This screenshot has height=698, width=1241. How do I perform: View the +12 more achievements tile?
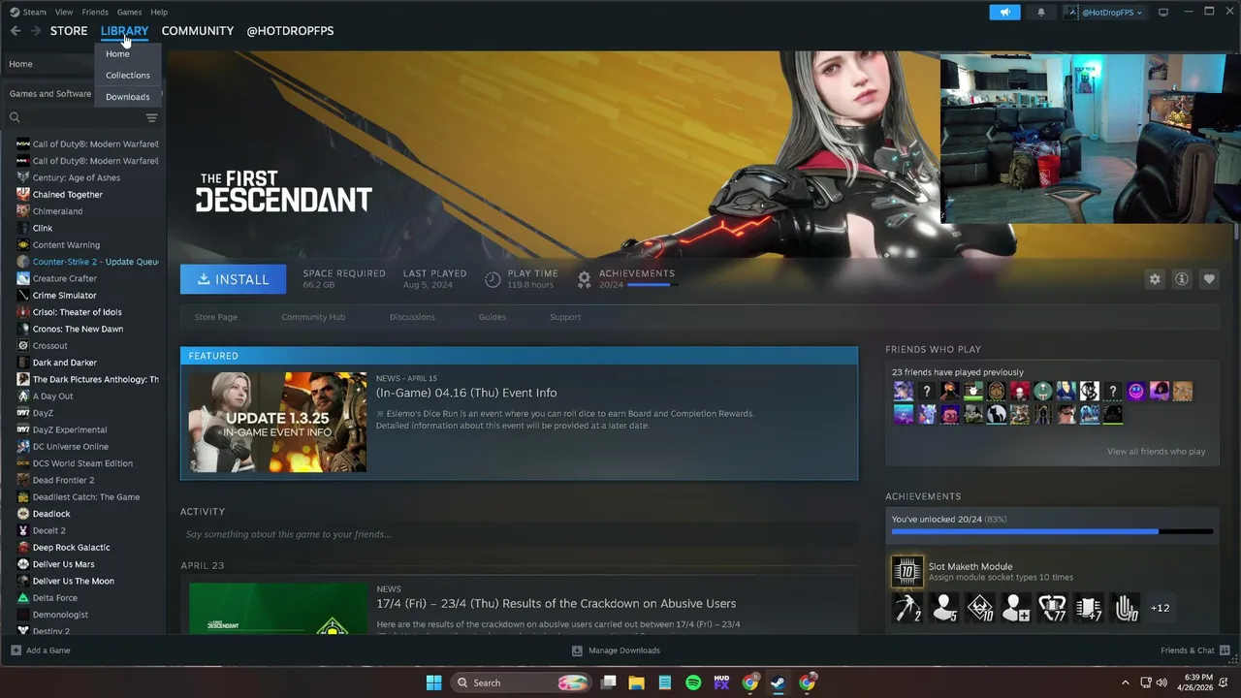[1161, 608]
